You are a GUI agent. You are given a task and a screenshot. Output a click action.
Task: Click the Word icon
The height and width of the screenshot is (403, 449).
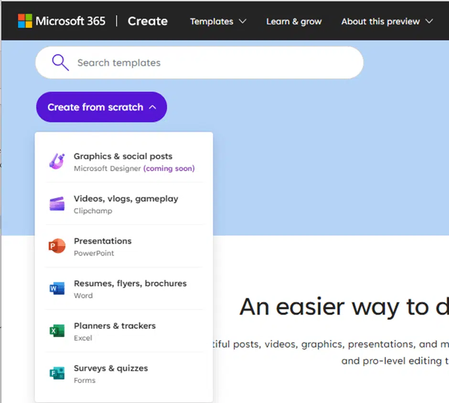[x=57, y=289]
